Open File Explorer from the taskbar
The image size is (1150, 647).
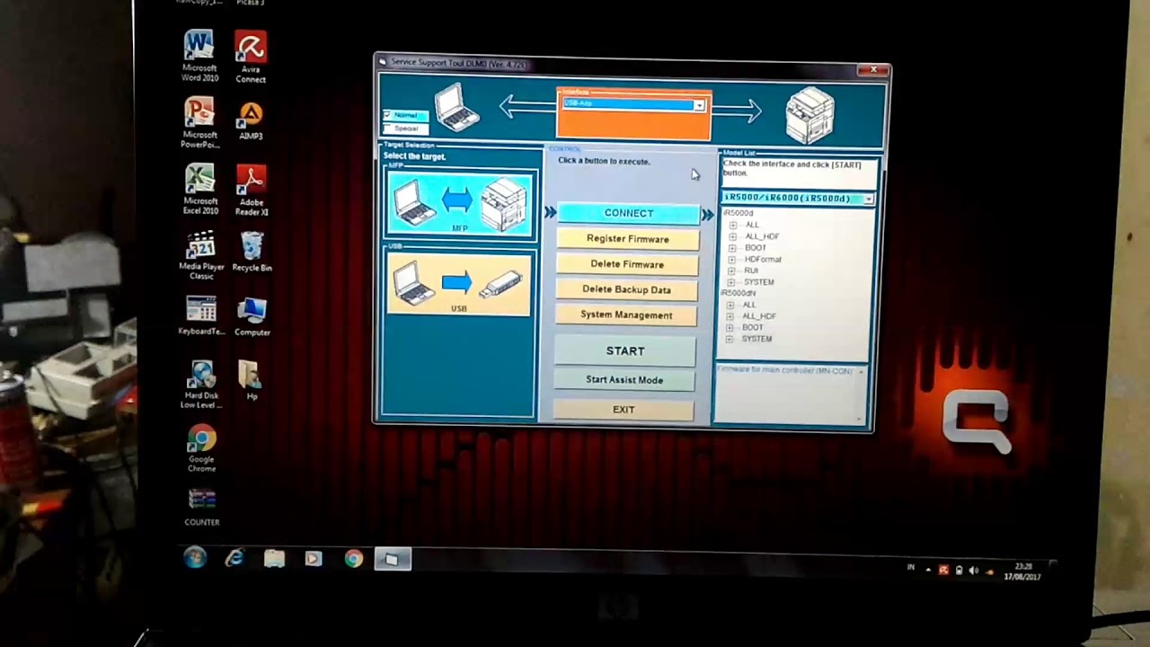coord(274,559)
